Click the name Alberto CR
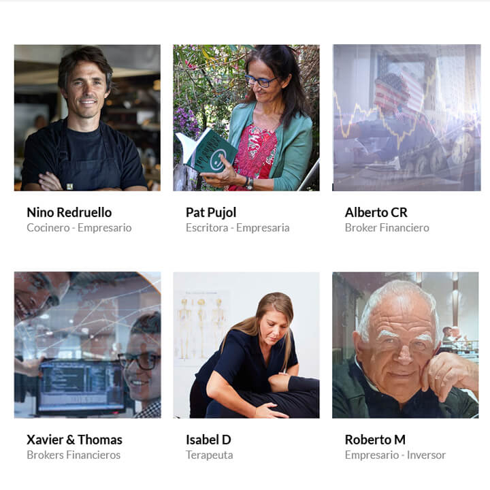The image size is (490, 490). click(x=376, y=212)
